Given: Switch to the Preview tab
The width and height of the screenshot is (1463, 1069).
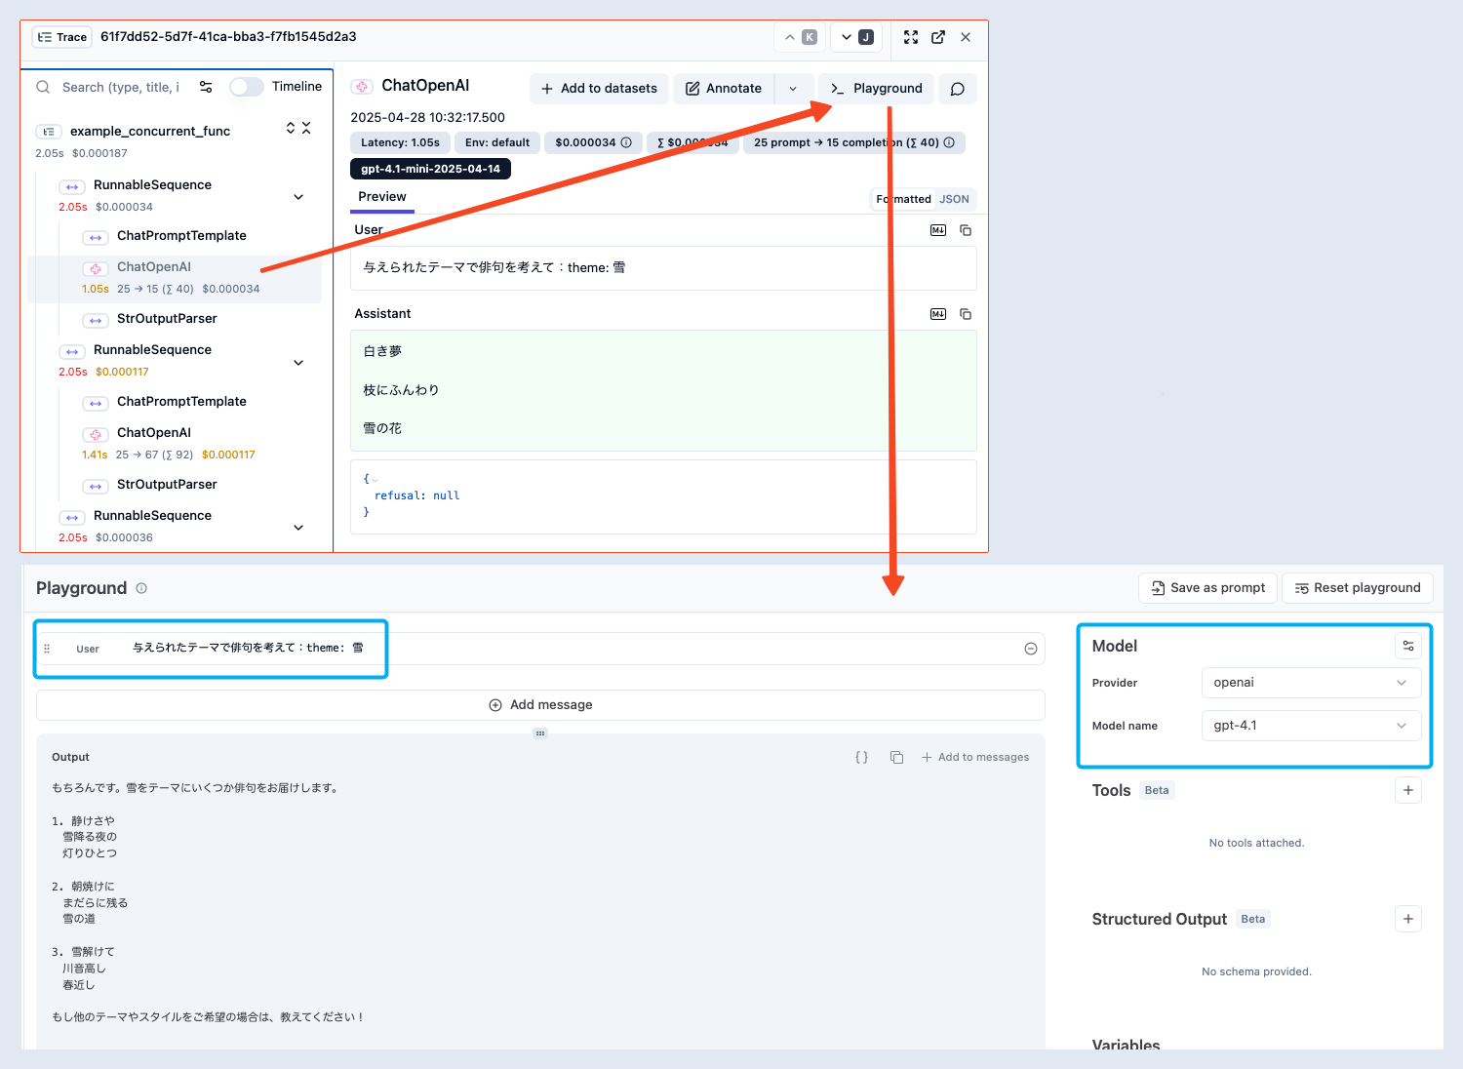Looking at the screenshot, I should (x=382, y=197).
